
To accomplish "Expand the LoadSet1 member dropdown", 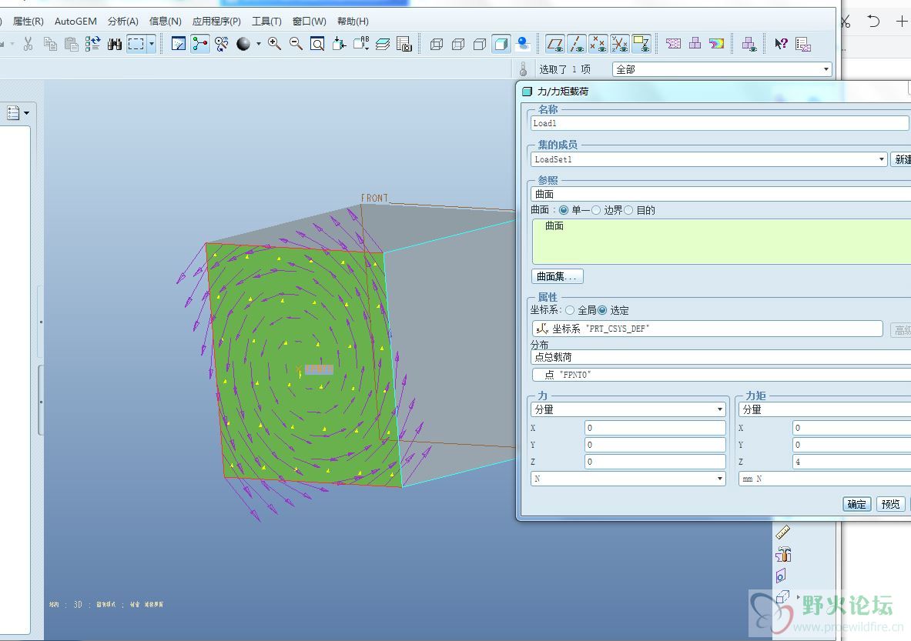I will pos(882,159).
